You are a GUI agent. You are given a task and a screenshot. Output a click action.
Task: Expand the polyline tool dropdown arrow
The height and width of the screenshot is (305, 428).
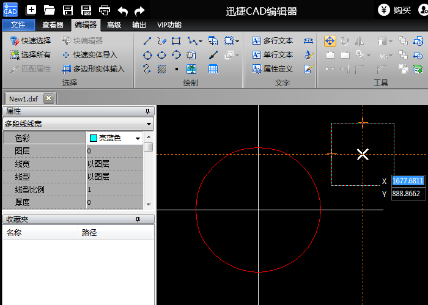[x=200, y=42]
